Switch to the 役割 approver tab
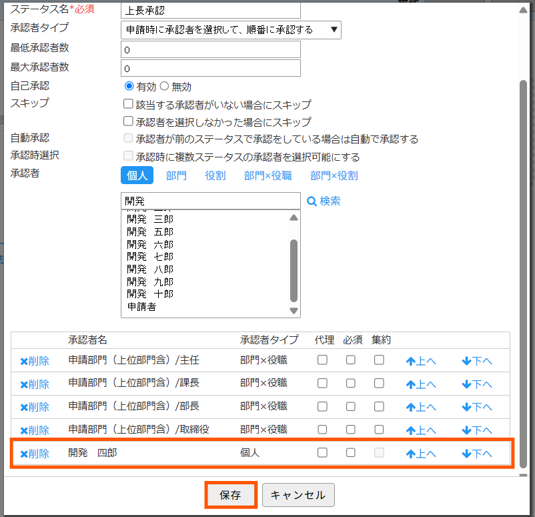The image size is (535, 517). tap(215, 175)
